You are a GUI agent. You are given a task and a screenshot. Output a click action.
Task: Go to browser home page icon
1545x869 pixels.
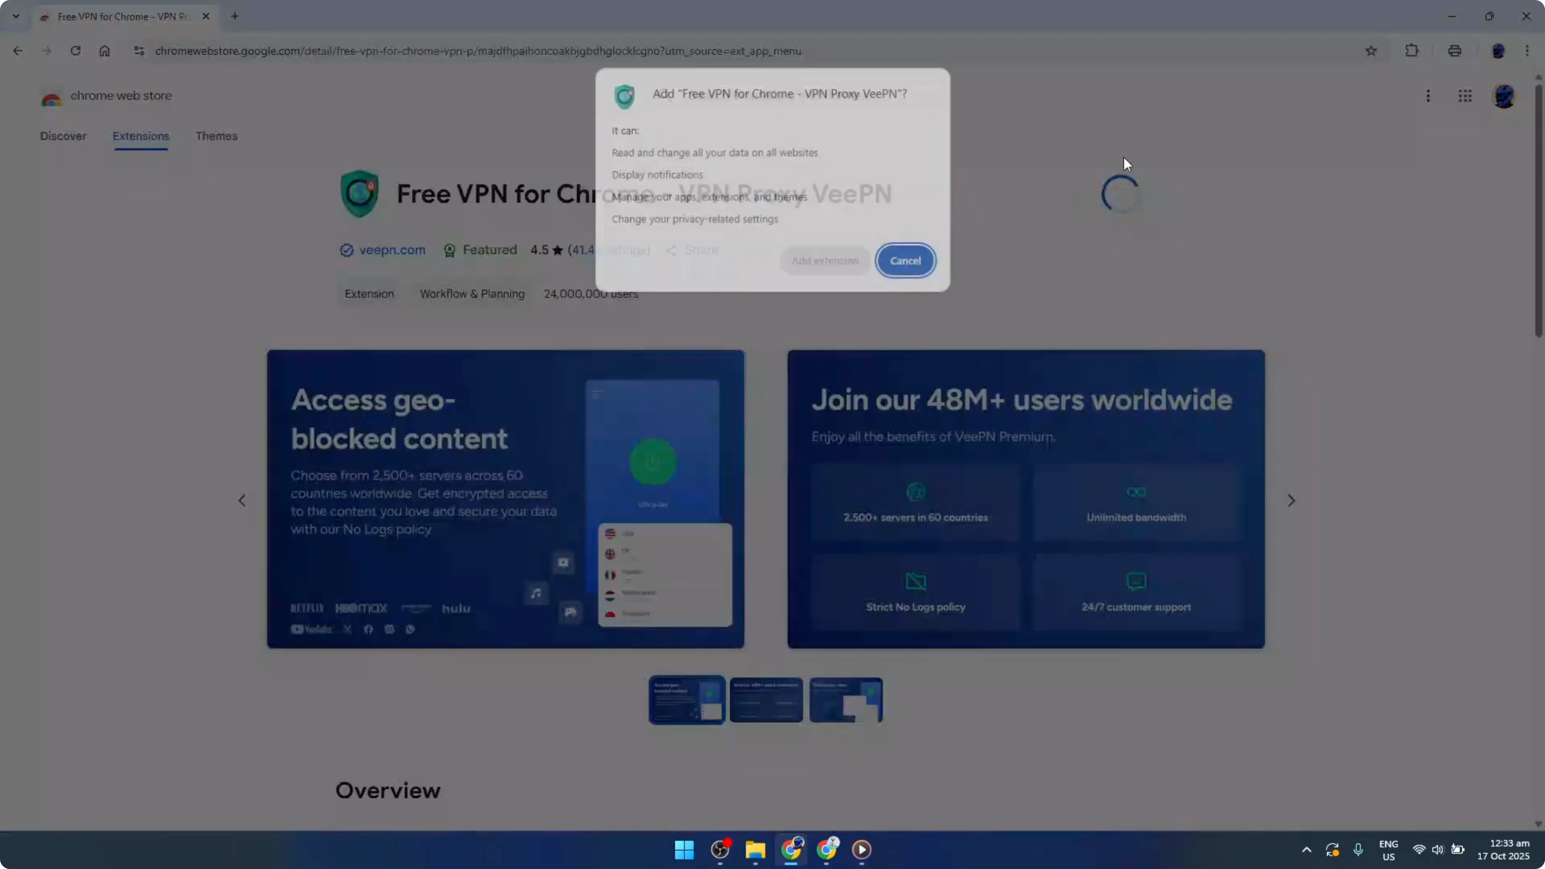tap(105, 51)
